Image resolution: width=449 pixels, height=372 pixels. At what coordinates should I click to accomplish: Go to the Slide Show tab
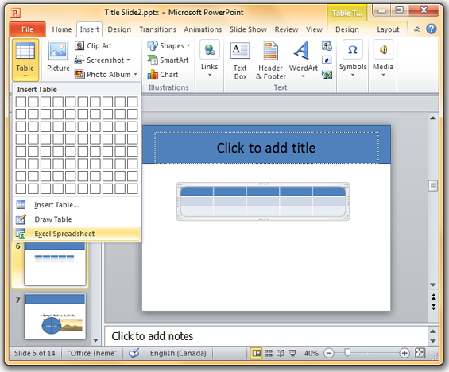248,29
